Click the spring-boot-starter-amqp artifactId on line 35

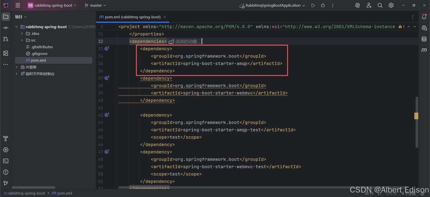click(x=215, y=64)
